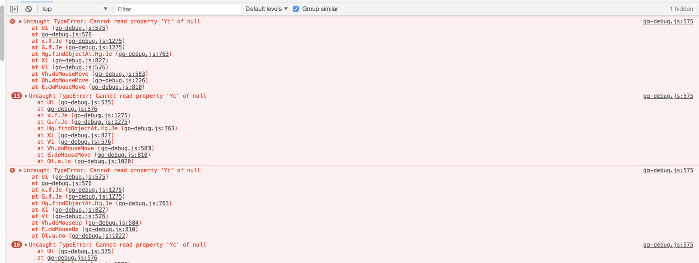
Task: Collapse the third Uncaught TypeError stack trace
Action: (20, 170)
